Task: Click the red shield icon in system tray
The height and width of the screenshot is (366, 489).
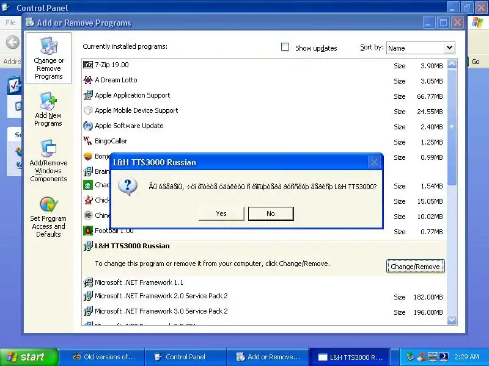Action: 422,357
